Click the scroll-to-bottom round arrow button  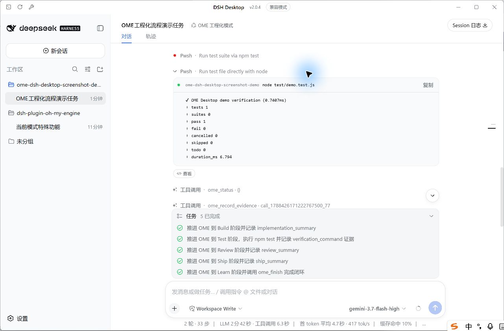click(432, 195)
